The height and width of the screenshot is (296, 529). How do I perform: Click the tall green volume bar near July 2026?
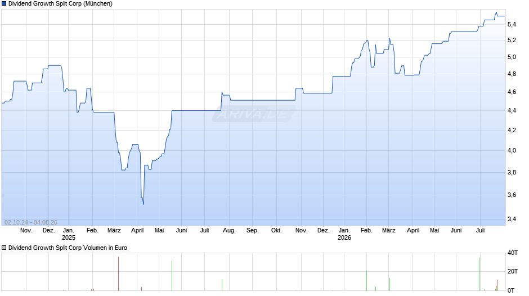click(x=479, y=275)
